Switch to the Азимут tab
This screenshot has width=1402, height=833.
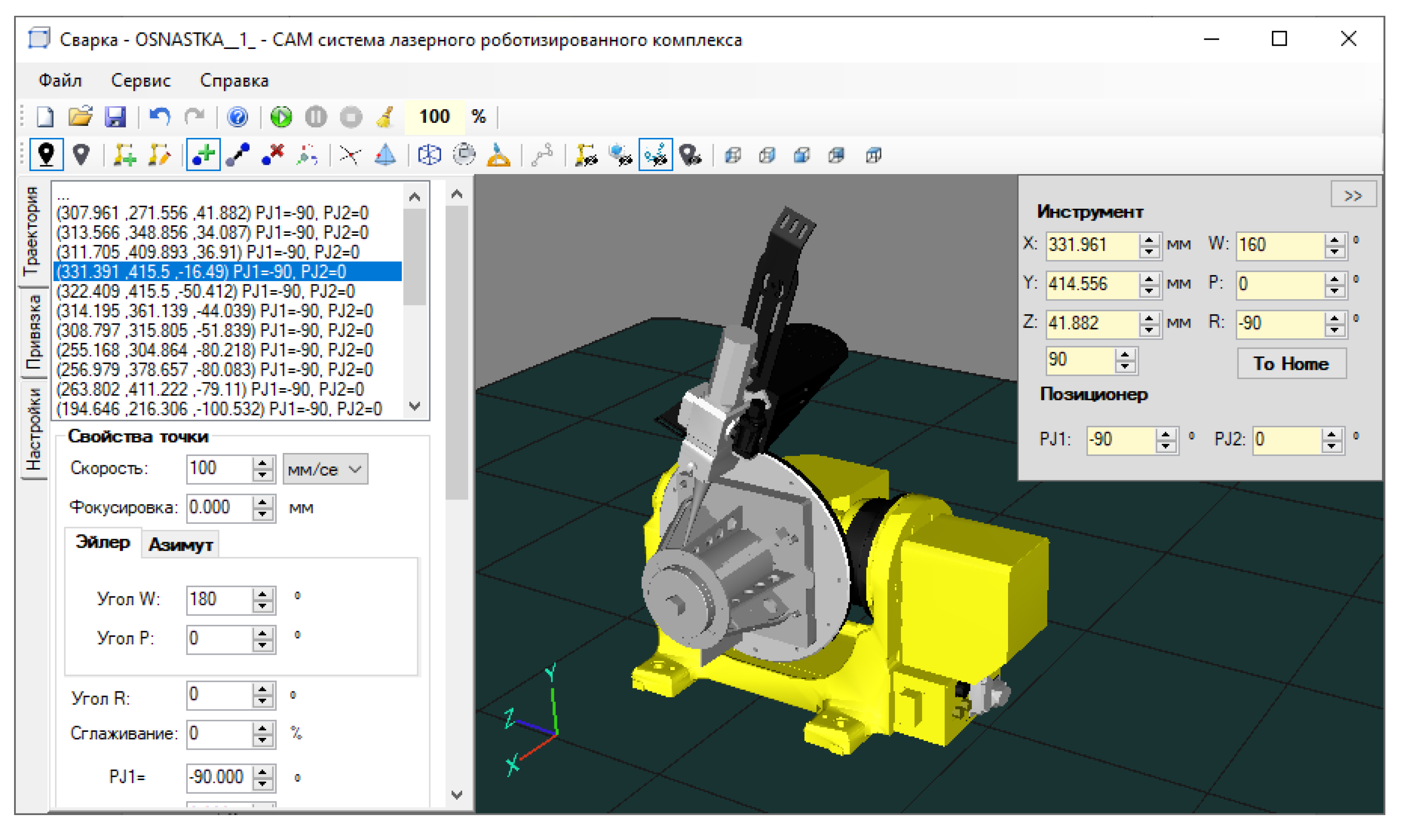pyautogui.click(x=180, y=545)
